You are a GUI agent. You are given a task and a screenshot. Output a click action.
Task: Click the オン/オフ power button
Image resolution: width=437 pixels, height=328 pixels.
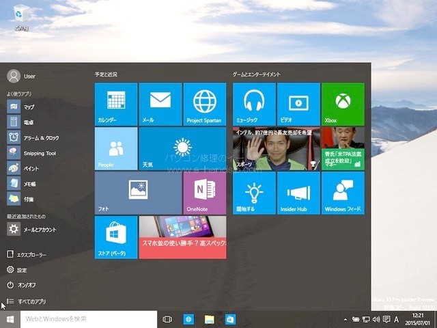coord(21,285)
